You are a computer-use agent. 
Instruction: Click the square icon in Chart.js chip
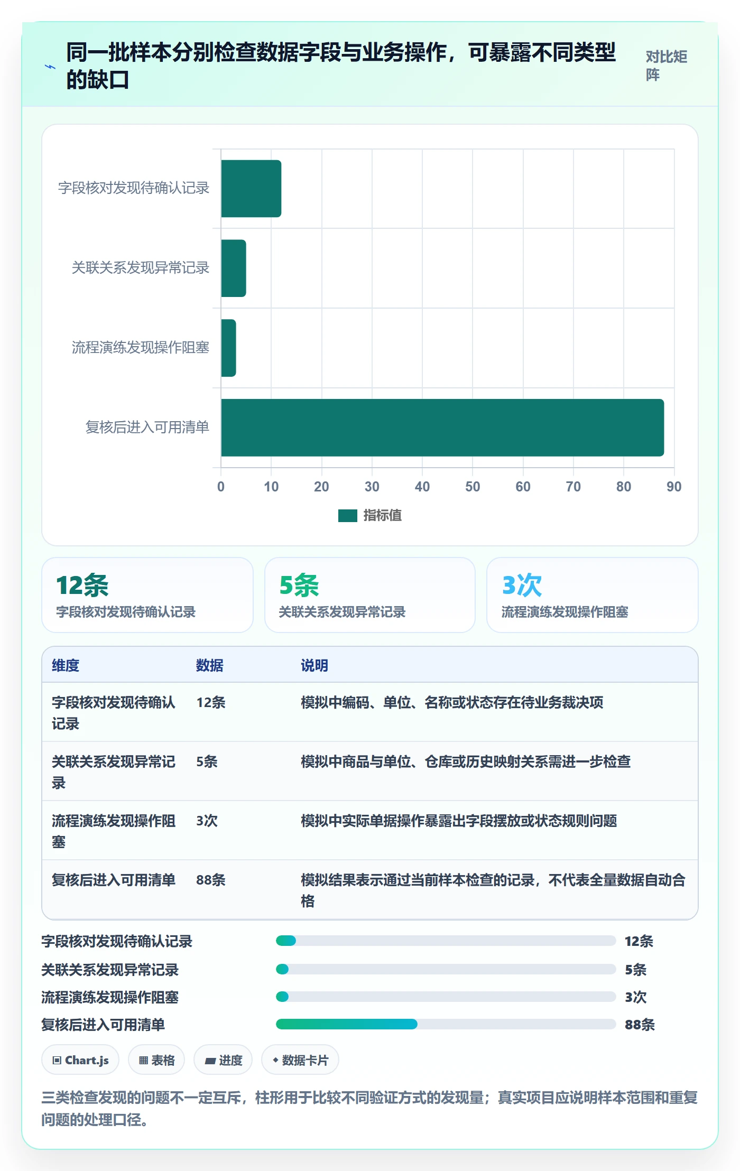pyautogui.click(x=57, y=1060)
